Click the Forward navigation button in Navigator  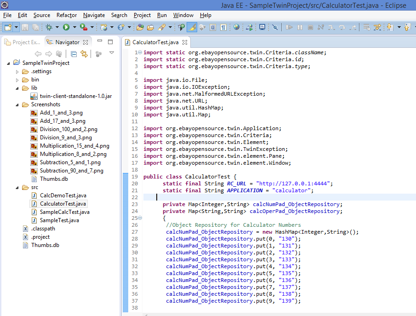49,54
